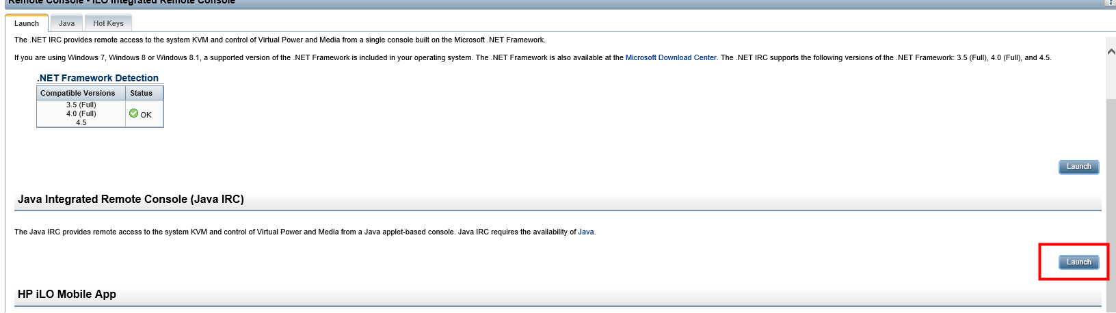Click the Status column header
The height and width of the screenshot is (313, 1116).
(x=142, y=93)
